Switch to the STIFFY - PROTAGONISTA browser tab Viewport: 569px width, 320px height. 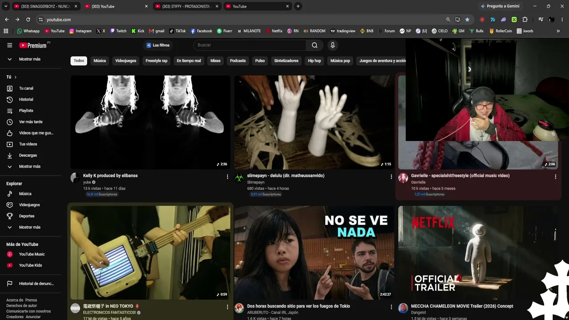tap(187, 6)
